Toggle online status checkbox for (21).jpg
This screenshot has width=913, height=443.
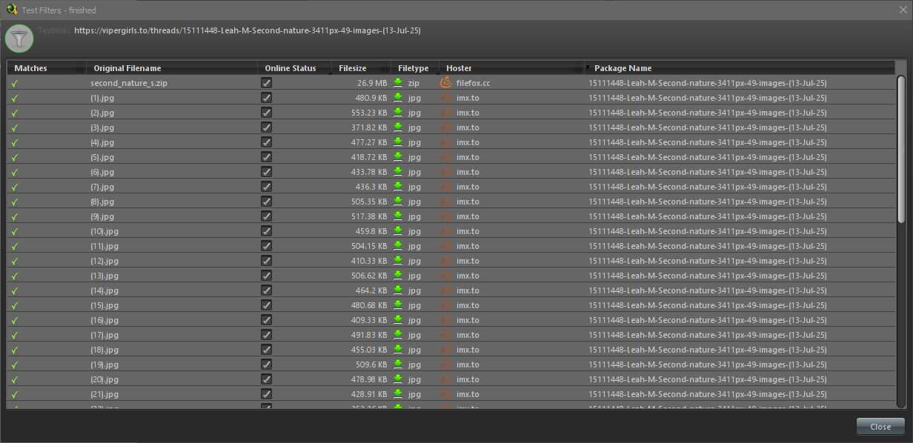[266, 394]
